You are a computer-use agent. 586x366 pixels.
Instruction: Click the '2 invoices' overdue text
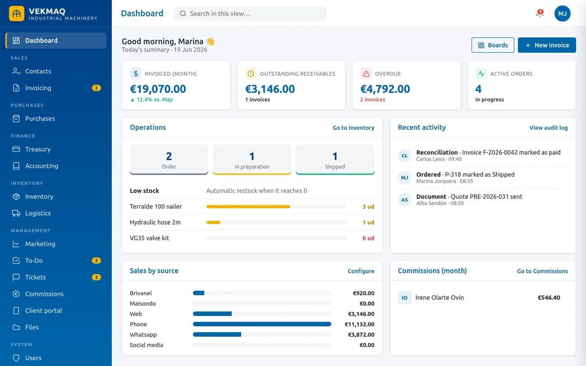tap(373, 100)
